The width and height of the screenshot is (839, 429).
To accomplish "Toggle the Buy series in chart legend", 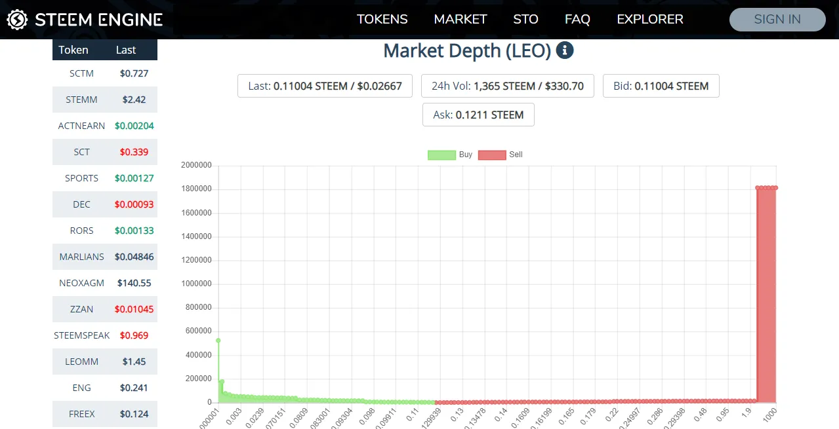I will [450, 155].
